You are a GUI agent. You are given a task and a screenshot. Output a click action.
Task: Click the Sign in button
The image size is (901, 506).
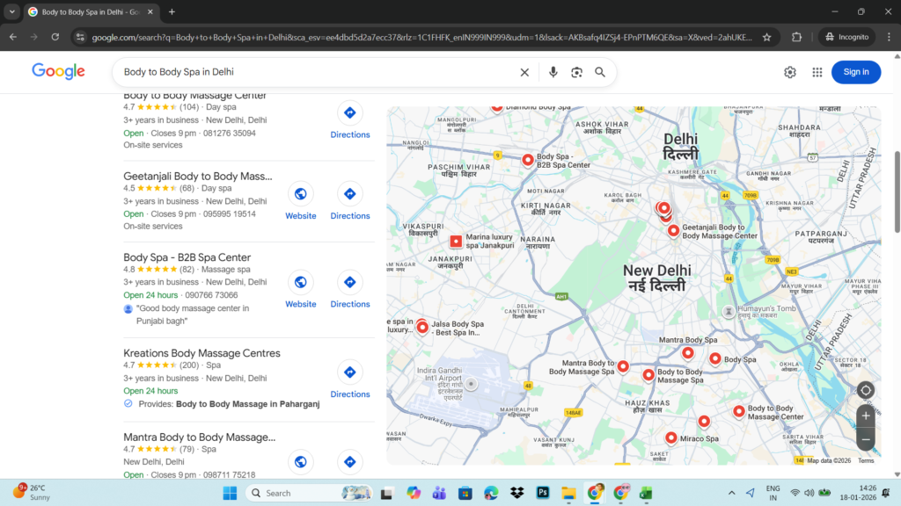(855, 72)
